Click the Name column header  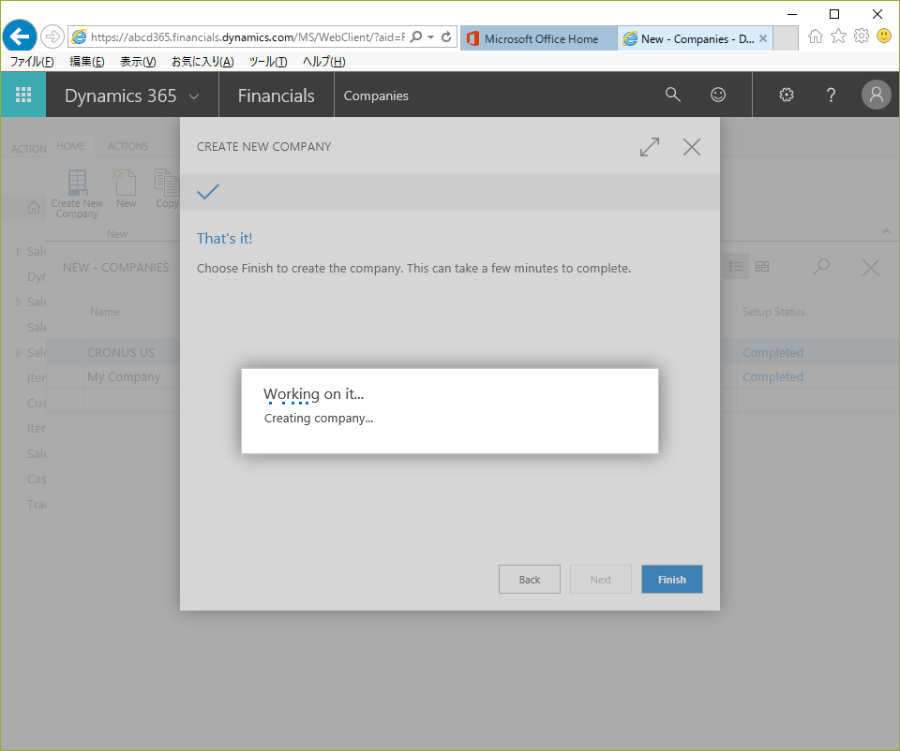[x=105, y=312]
